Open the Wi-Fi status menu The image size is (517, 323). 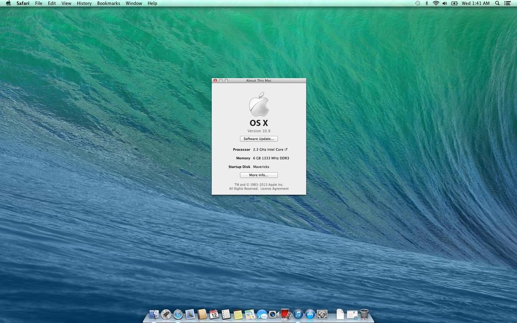(436, 4)
